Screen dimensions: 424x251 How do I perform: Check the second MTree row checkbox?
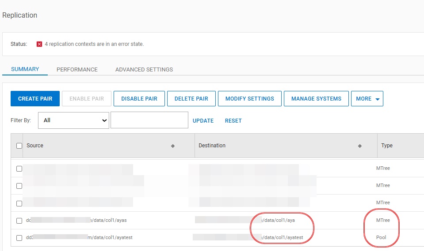[x=19, y=186]
